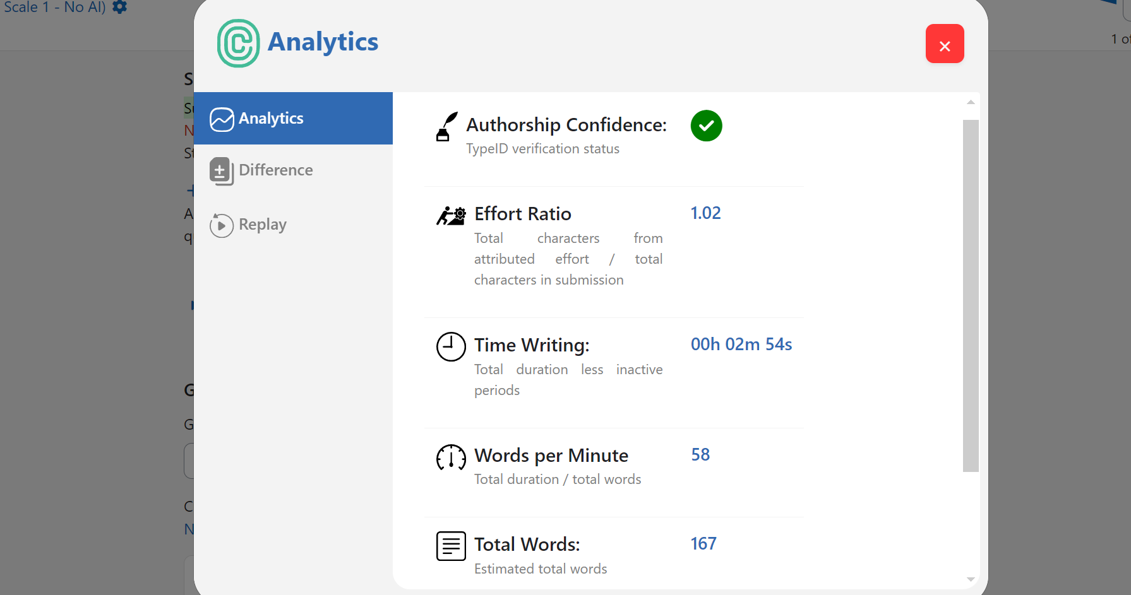1131x595 pixels.
Task: Click the green verification checkmark
Action: click(706, 126)
